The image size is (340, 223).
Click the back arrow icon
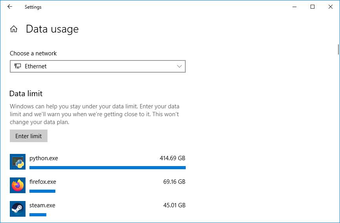tap(10, 7)
